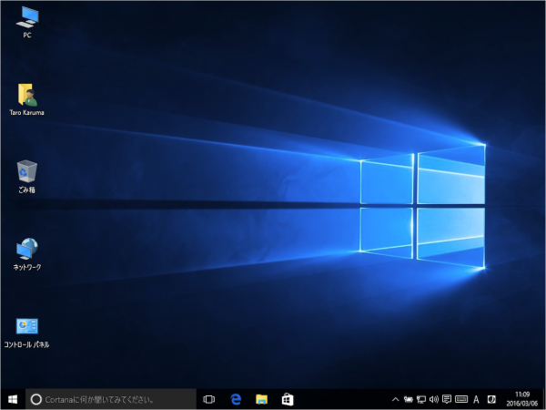Image resolution: width=546 pixels, height=410 pixels.
Task: Open the clock showing 11:09 2016/03/06
Action: 522,399
